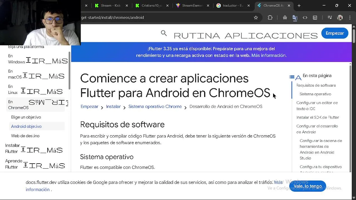The image size is (356, 200).
Task: Switch to the "traductor" search tab
Action: [x=233, y=6]
